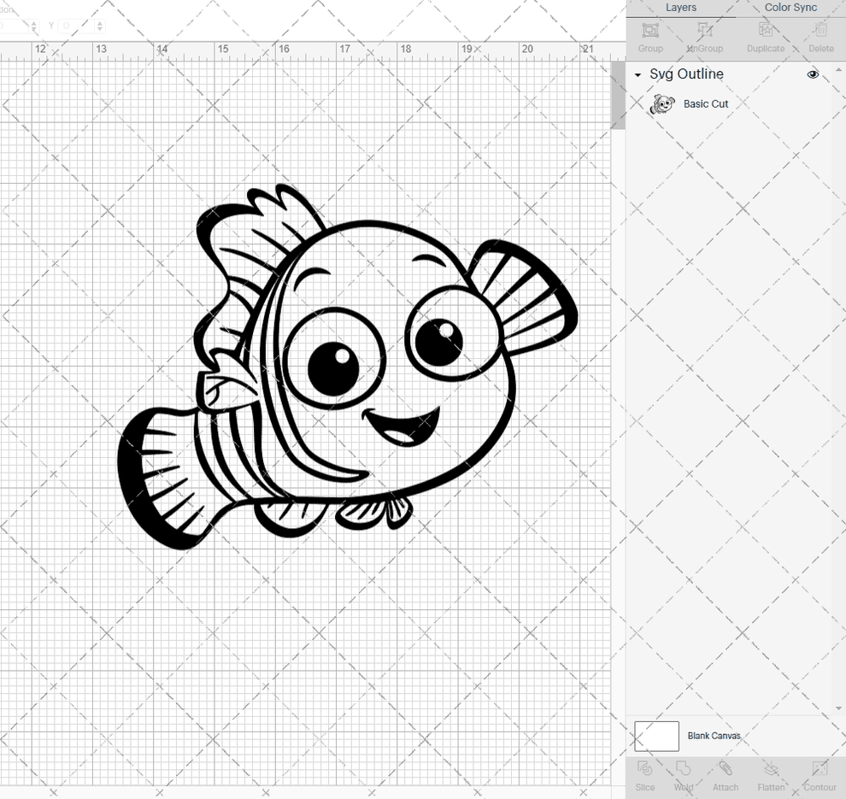This screenshot has width=846, height=799.
Task: Select the Basic Cut layer
Action: pos(706,103)
